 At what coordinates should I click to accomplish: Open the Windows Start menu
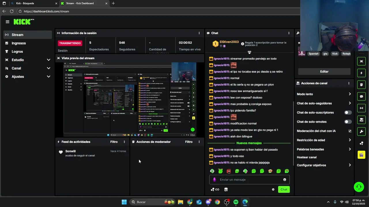point(124,202)
